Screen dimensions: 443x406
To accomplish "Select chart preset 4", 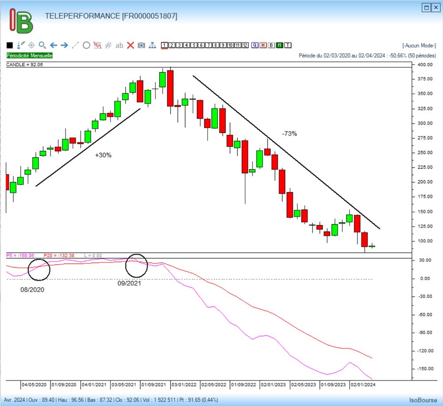I will point(187,45).
